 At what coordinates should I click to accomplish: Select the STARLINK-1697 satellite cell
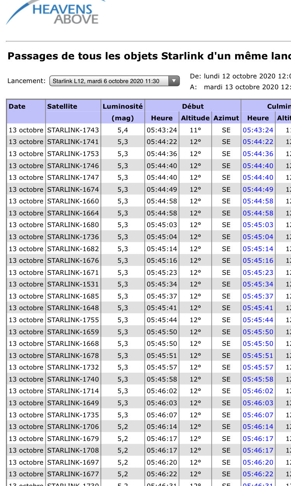coord(73,462)
